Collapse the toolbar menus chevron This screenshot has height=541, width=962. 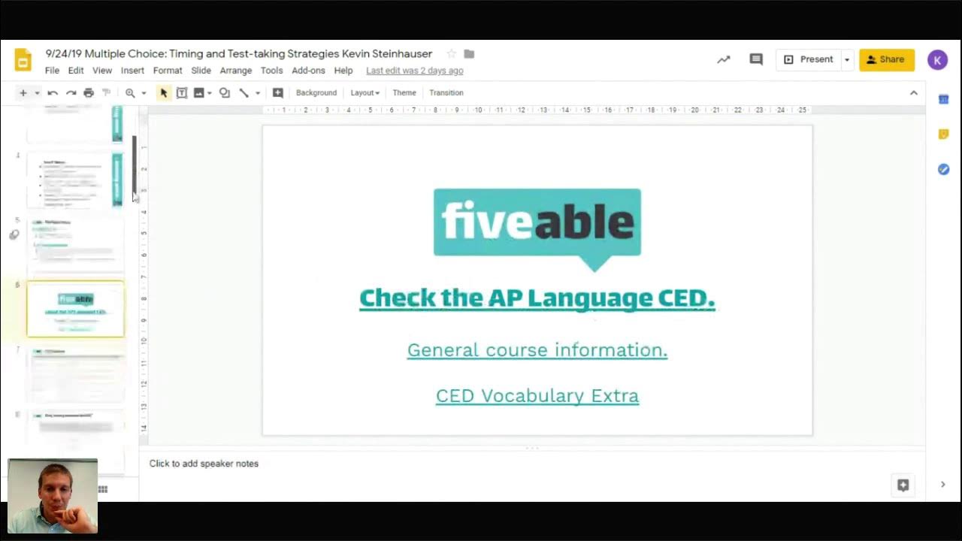[914, 93]
